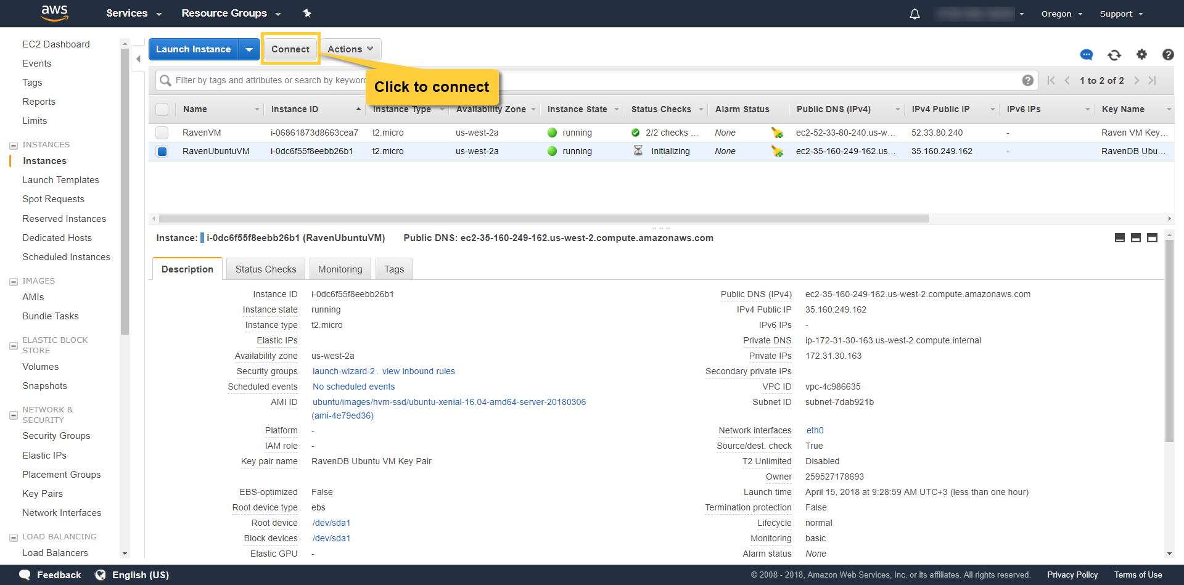Collapse the left navigation pane arrow

click(x=138, y=59)
